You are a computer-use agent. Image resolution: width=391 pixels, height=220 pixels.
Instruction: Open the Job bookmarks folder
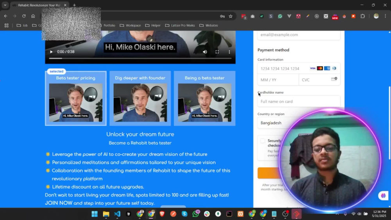[x=22, y=25]
